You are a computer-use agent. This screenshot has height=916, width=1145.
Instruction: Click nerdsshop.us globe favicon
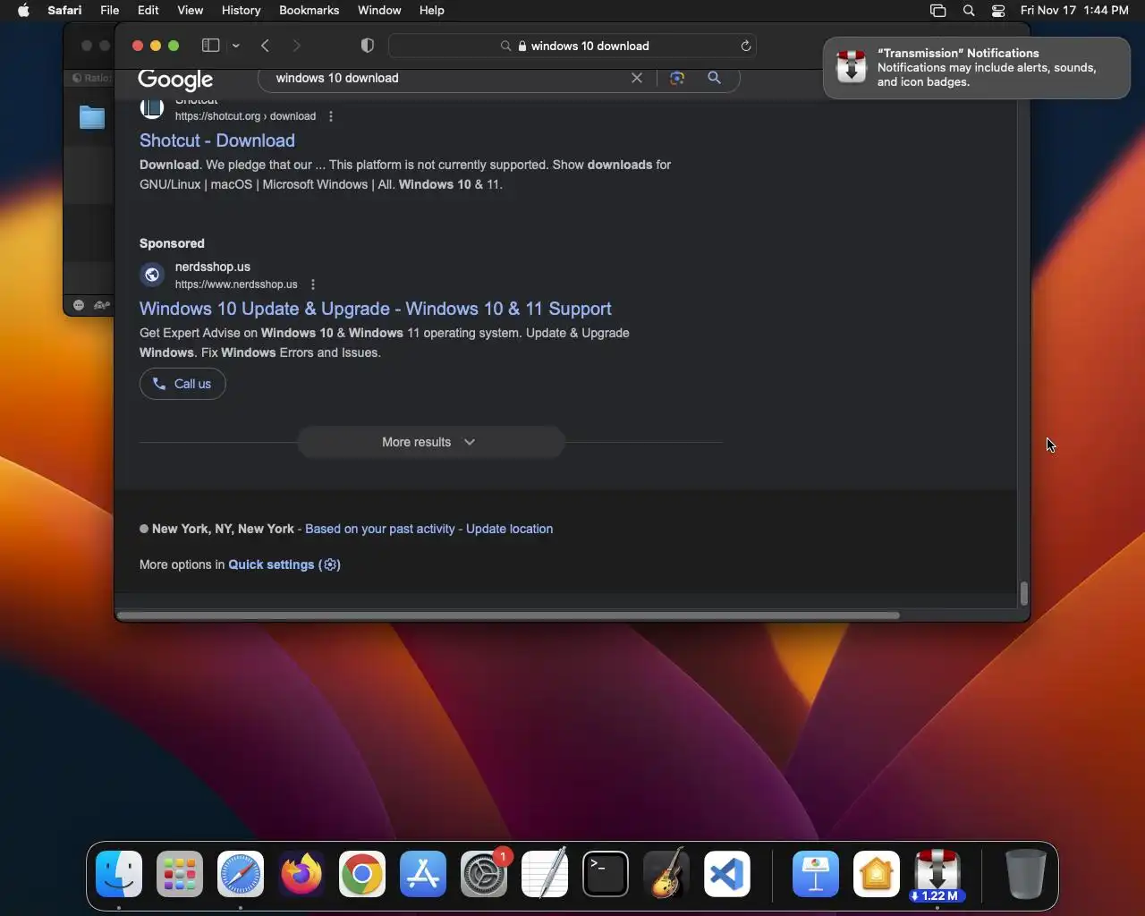152,275
